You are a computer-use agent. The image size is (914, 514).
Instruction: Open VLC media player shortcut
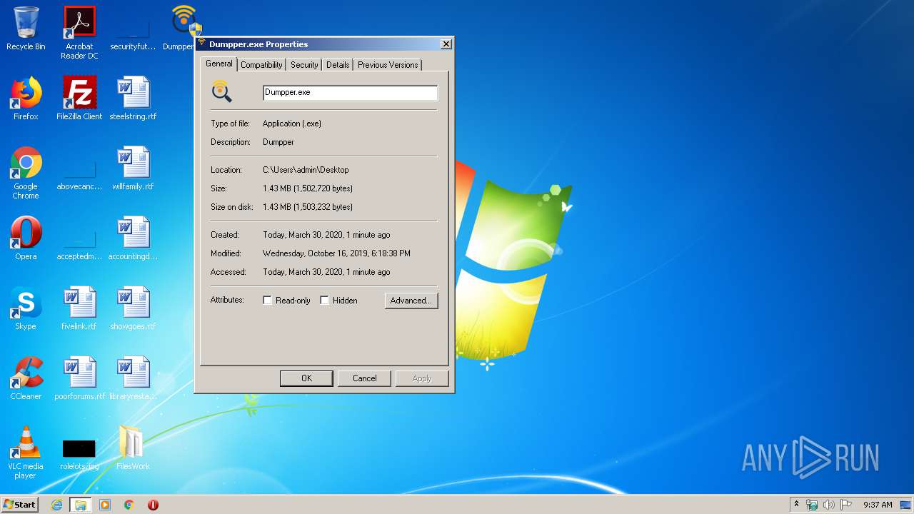click(x=26, y=453)
